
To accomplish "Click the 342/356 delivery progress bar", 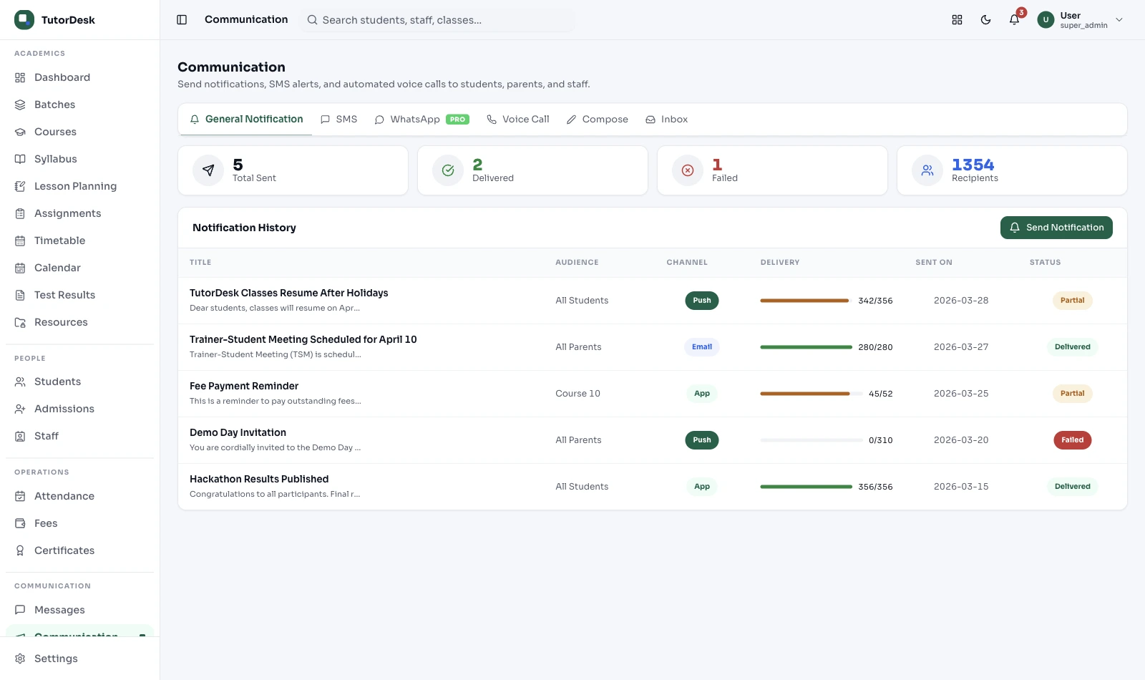I will (x=806, y=301).
